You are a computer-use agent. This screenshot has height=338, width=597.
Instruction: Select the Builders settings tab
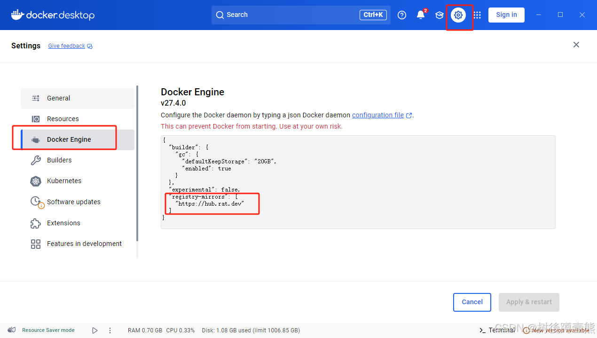tap(78, 160)
